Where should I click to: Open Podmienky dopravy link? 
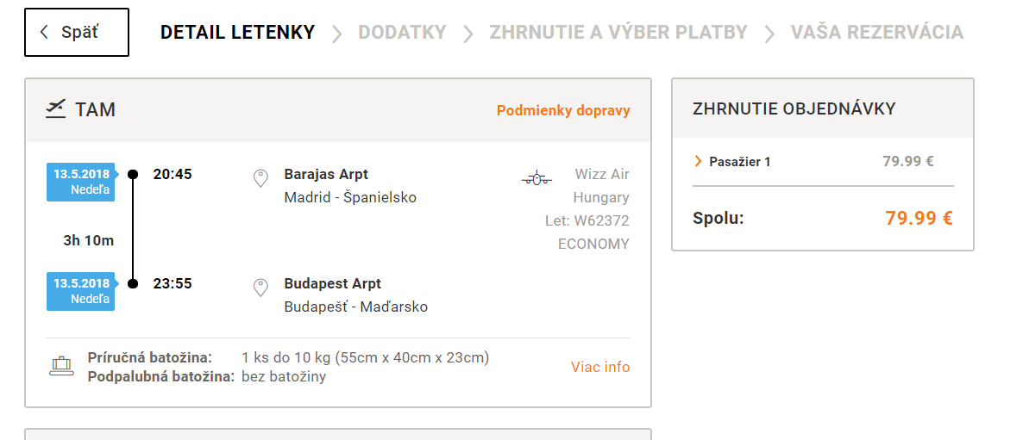pos(563,111)
